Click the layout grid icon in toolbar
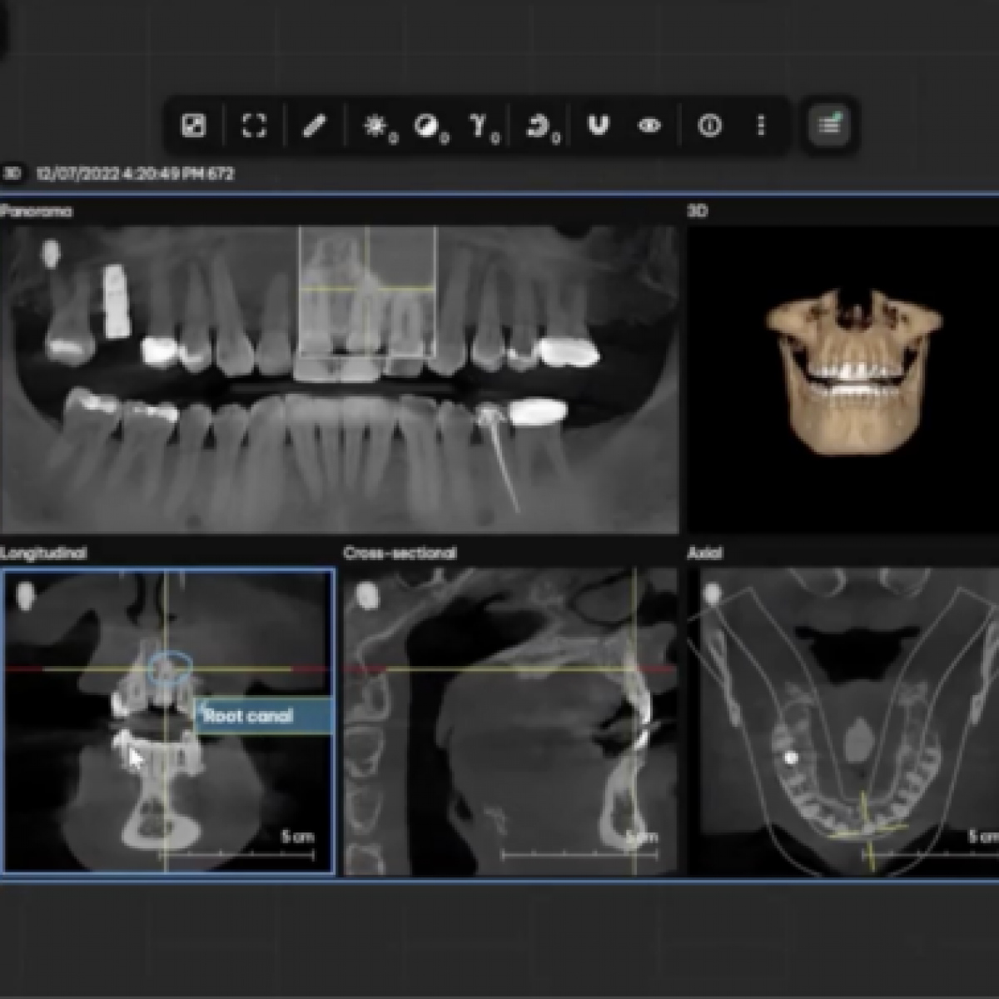The image size is (999, 999). point(193,126)
